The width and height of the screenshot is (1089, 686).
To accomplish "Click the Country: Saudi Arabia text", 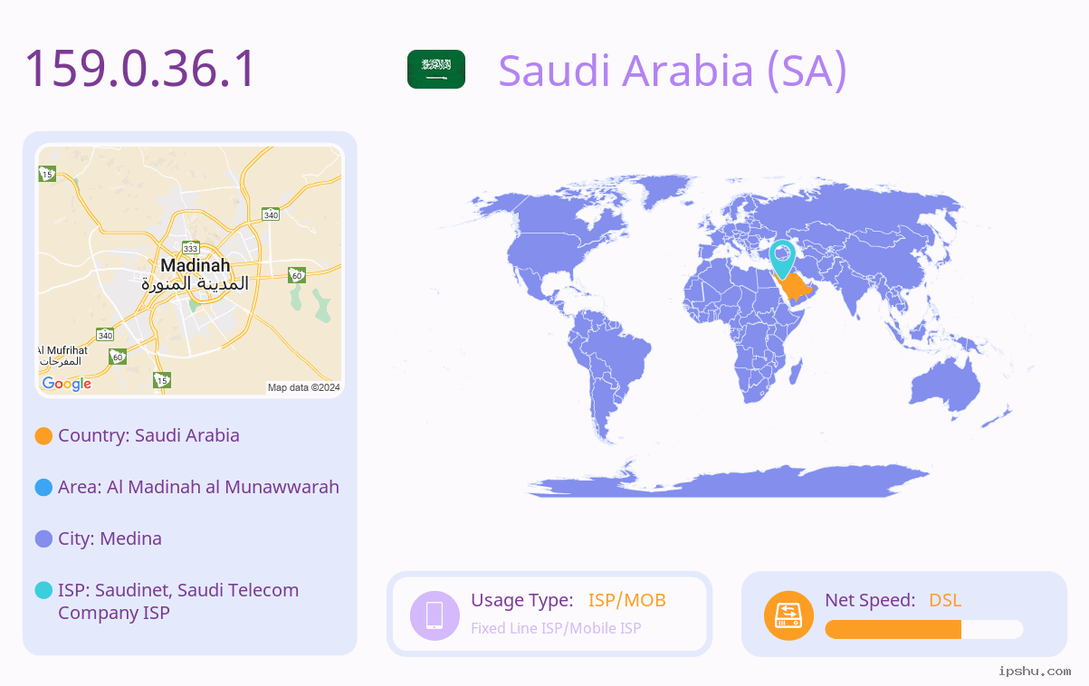I will [148, 435].
